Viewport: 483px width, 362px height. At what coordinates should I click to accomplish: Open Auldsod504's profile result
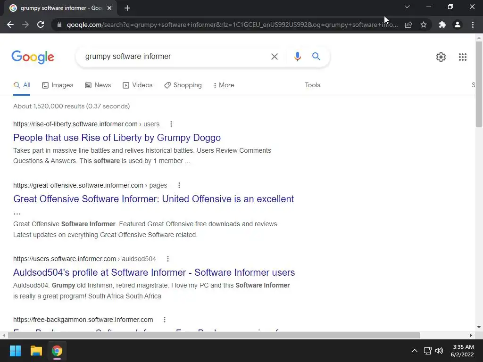(x=154, y=272)
